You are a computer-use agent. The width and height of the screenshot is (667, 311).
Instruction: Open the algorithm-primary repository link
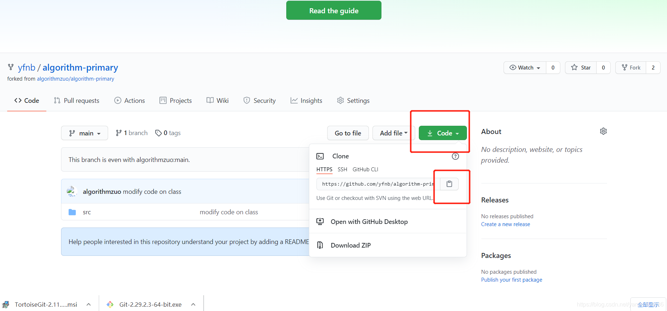coord(80,67)
